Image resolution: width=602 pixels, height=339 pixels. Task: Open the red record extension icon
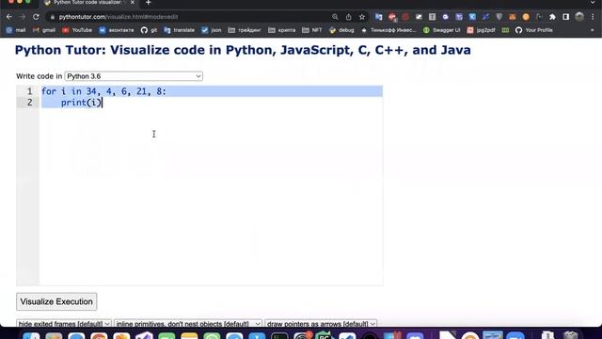tap(405, 17)
